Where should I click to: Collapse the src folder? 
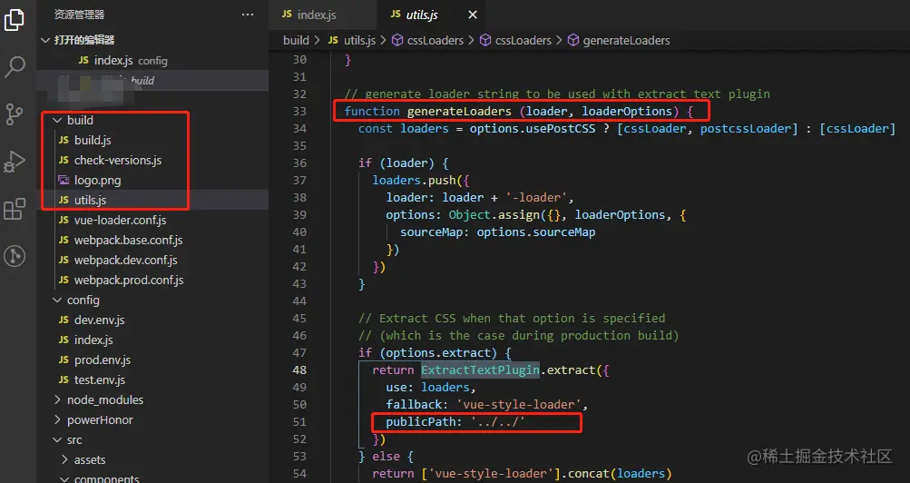tap(57, 440)
